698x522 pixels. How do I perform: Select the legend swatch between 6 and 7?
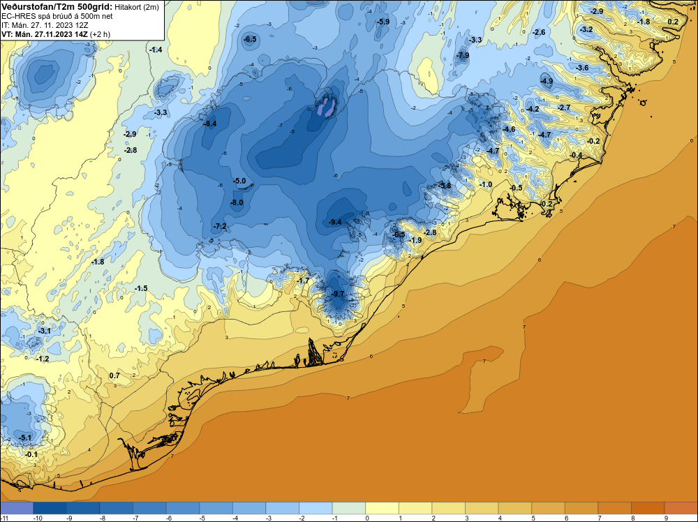(582, 508)
